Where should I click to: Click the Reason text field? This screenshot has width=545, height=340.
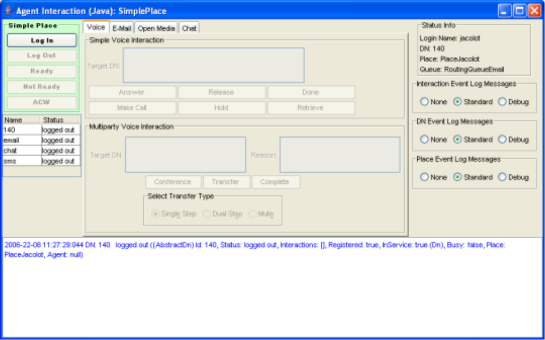[x=340, y=155]
